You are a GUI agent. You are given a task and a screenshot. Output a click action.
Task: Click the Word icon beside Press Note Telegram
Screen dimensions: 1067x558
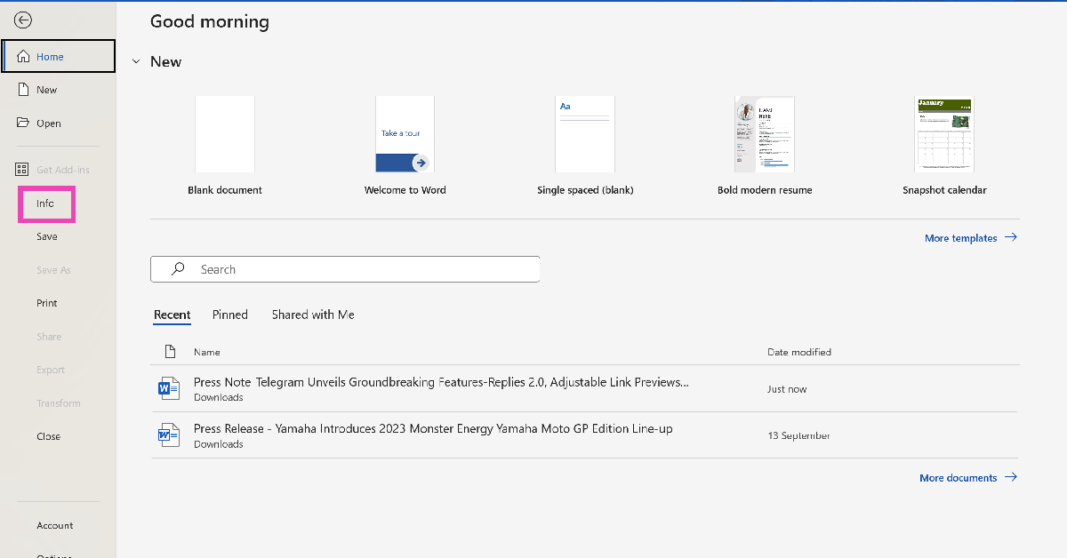click(x=167, y=388)
